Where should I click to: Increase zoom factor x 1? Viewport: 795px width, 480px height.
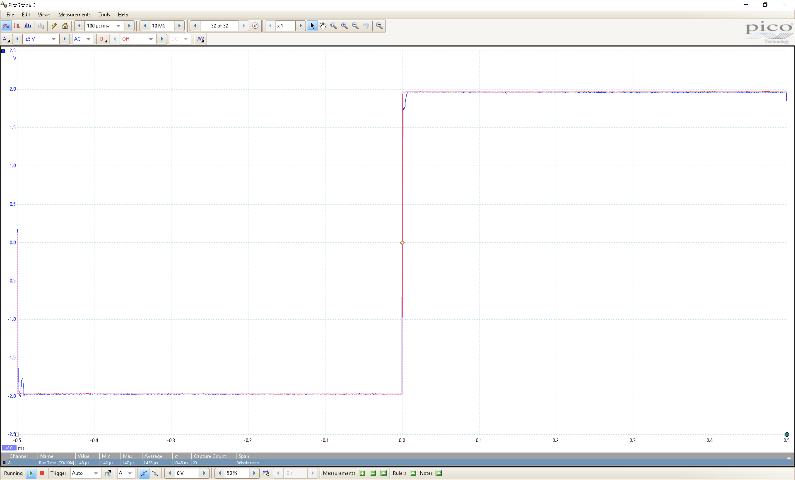[x=301, y=26]
